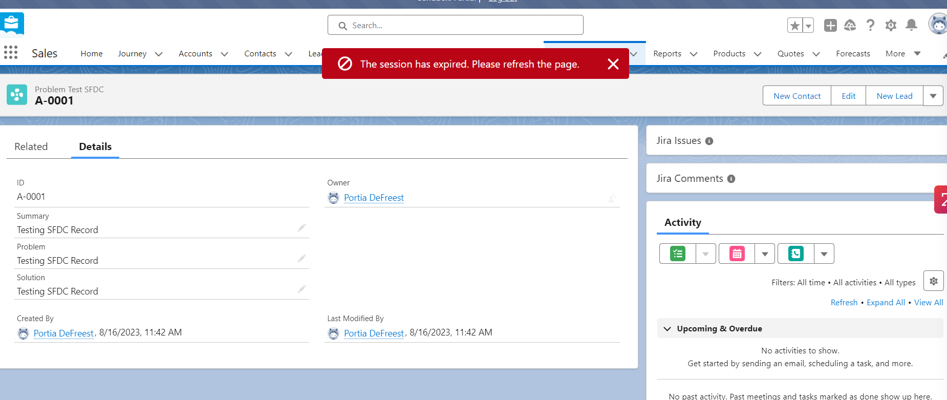Image resolution: width=947 pixels, height=400 pixels.
Task: Click the New Lead button
Action: [894, 96]
